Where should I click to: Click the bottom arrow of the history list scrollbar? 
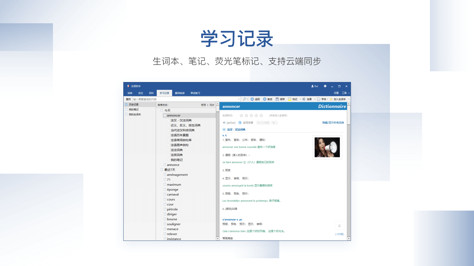click(218, 239)
